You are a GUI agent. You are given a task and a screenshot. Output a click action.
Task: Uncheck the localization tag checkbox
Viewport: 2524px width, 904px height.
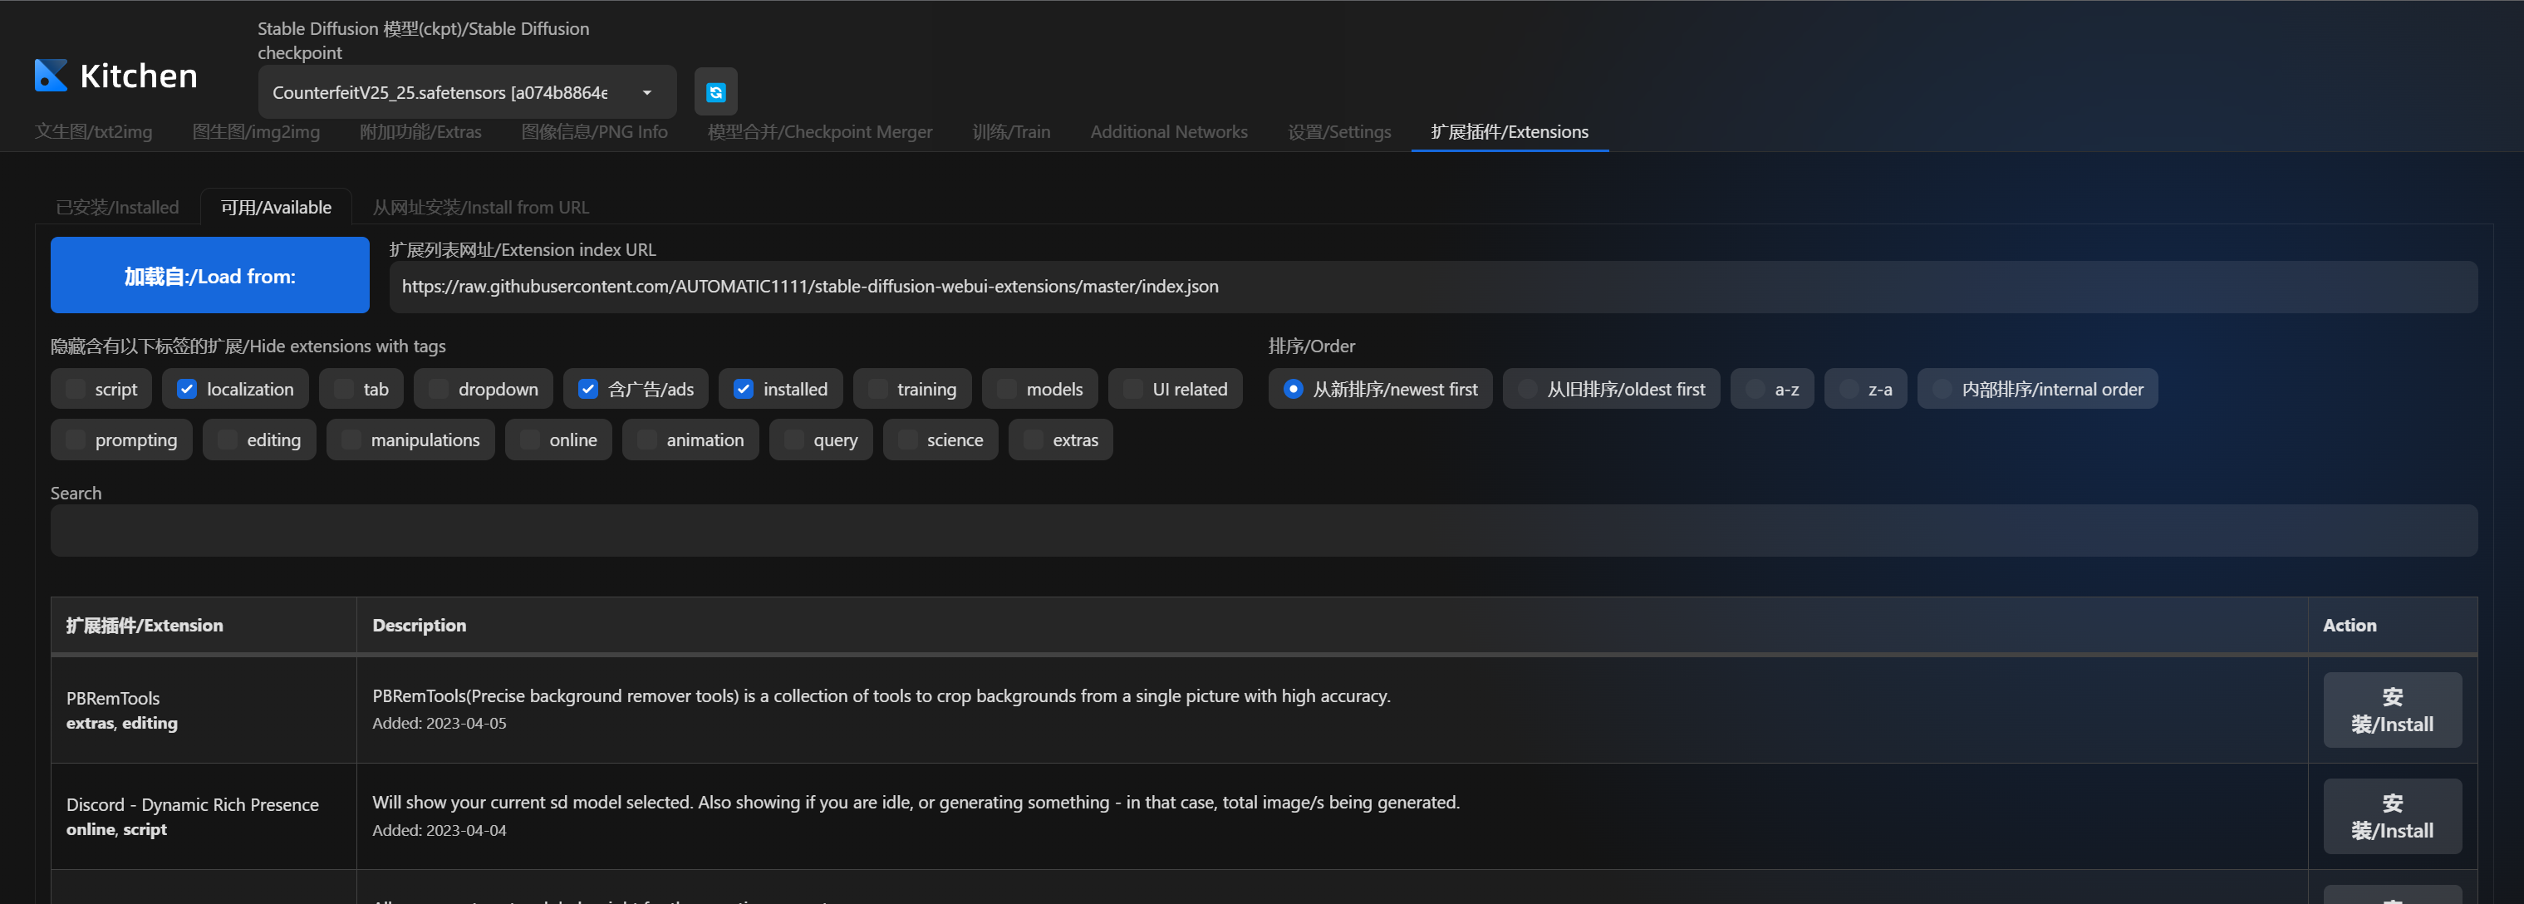coord(187,389)
